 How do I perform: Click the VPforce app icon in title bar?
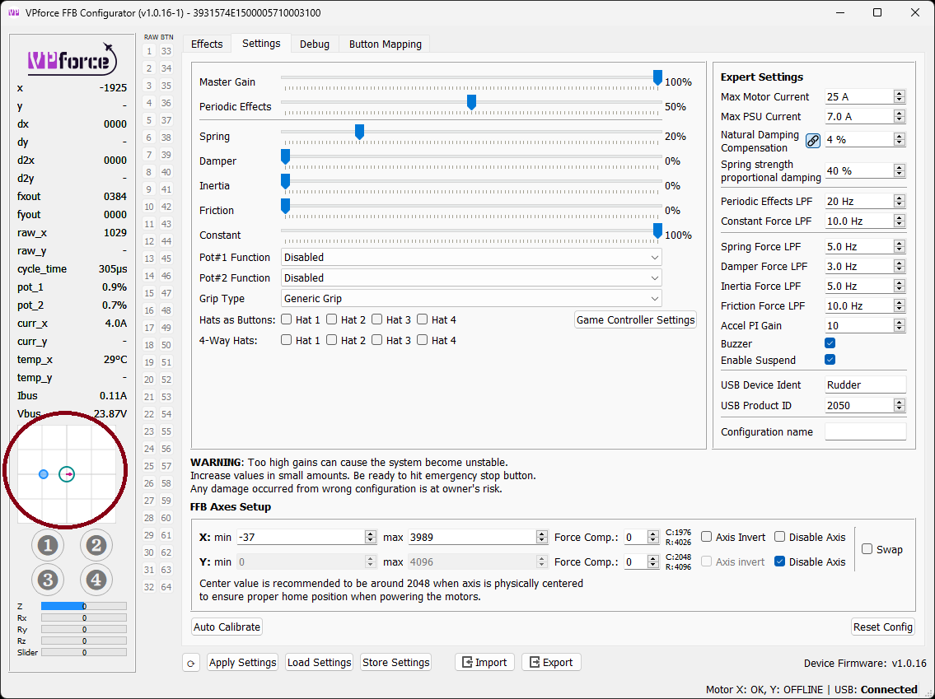(13, 12)
